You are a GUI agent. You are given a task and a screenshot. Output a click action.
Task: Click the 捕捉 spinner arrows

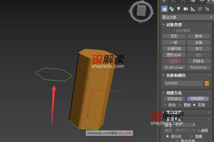pos(194,130)
